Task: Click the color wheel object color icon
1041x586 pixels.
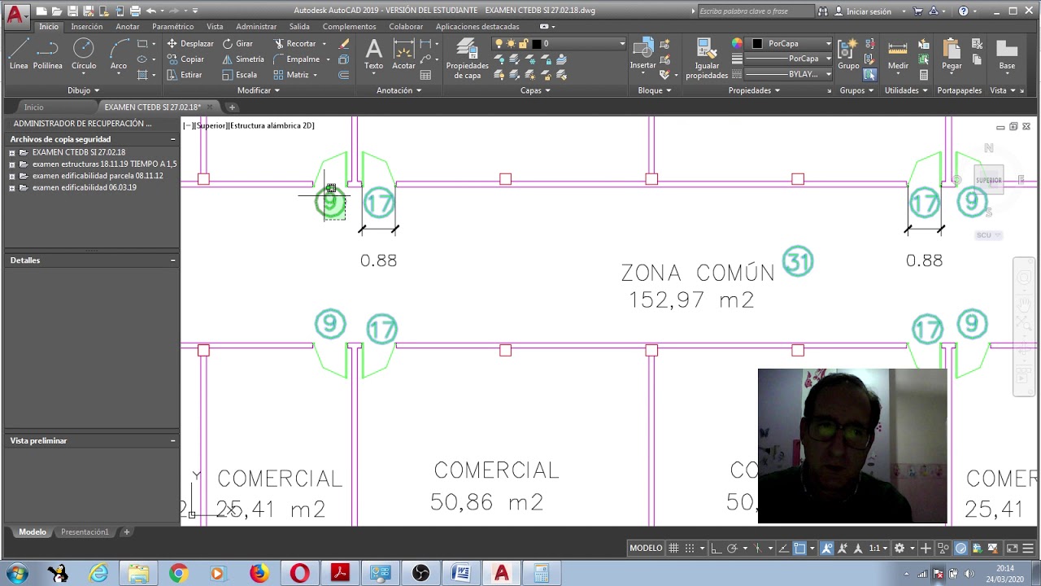Action: pos(737,43)
